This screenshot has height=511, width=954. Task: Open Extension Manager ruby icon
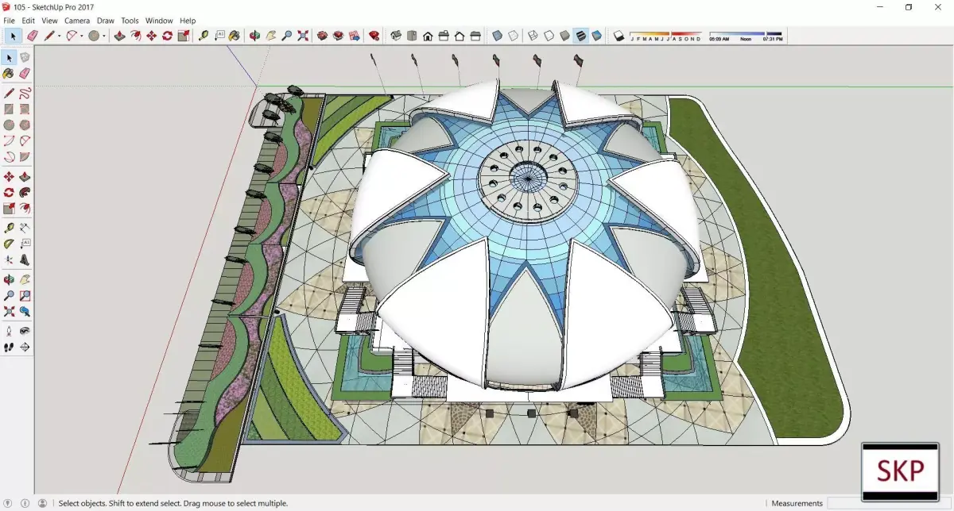pyautogui.click(x=374, y=36)
